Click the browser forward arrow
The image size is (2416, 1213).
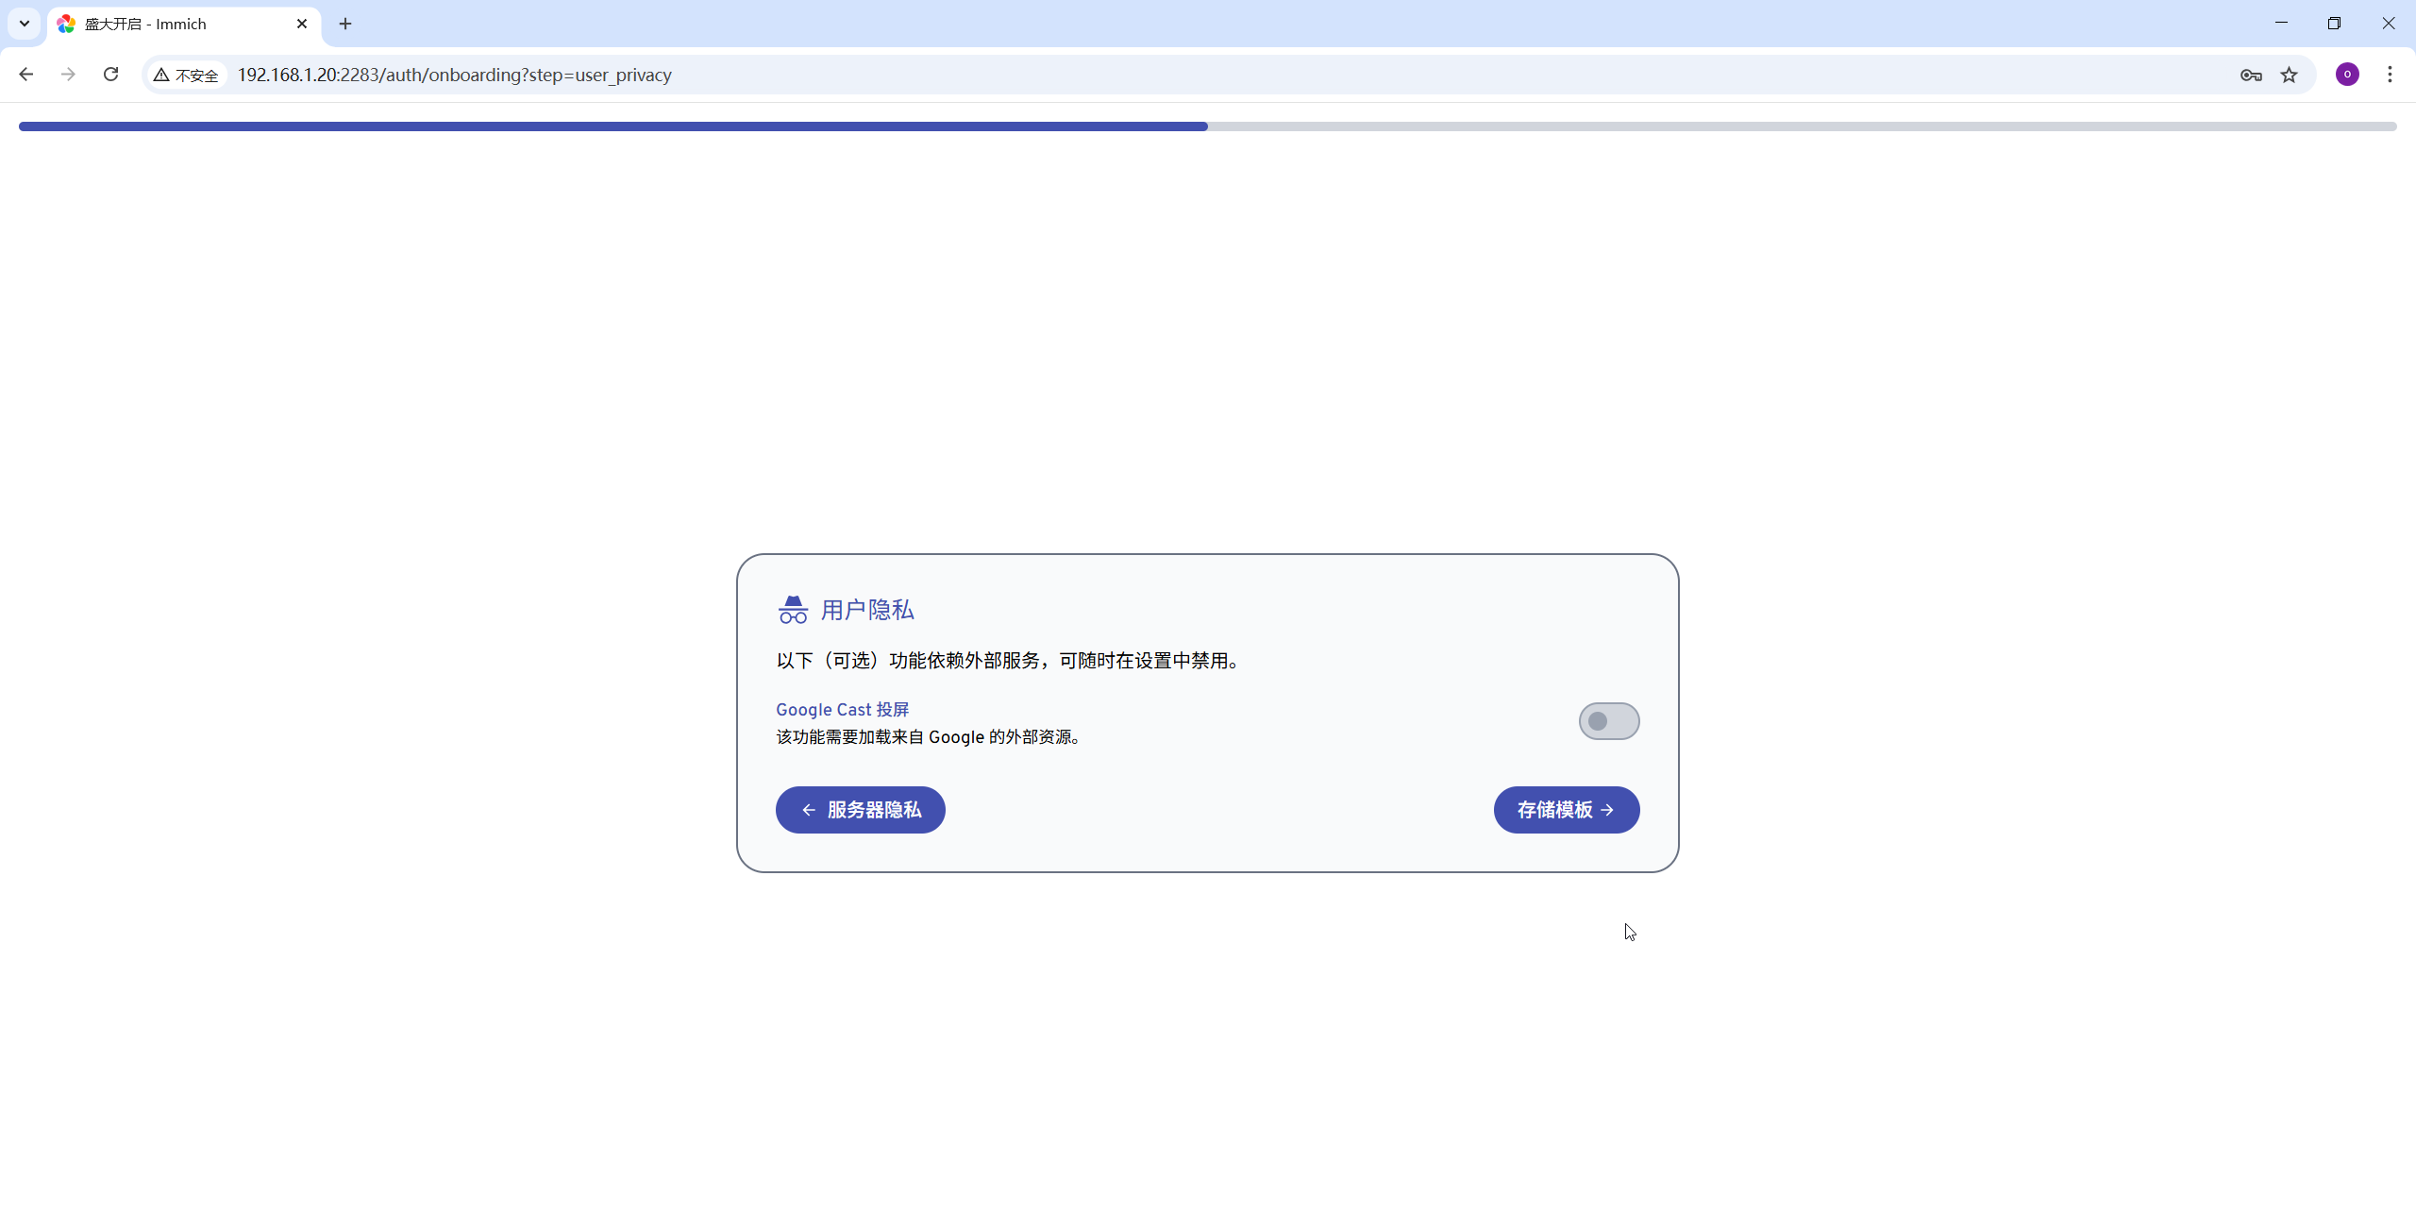[68, 75]
